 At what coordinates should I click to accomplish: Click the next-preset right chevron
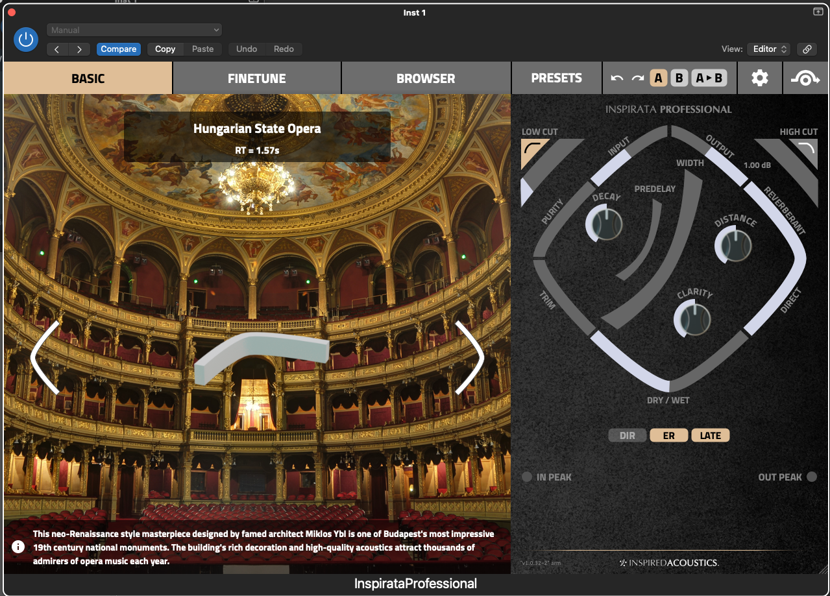pos(79,49)
